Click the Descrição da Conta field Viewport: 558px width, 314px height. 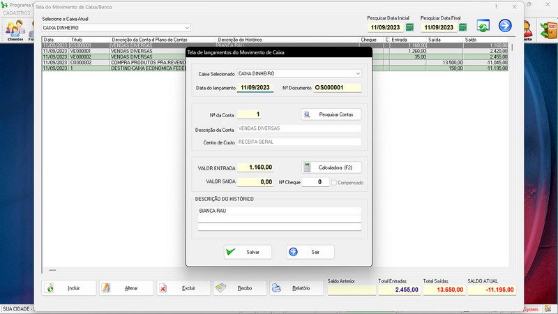(299, 128)
